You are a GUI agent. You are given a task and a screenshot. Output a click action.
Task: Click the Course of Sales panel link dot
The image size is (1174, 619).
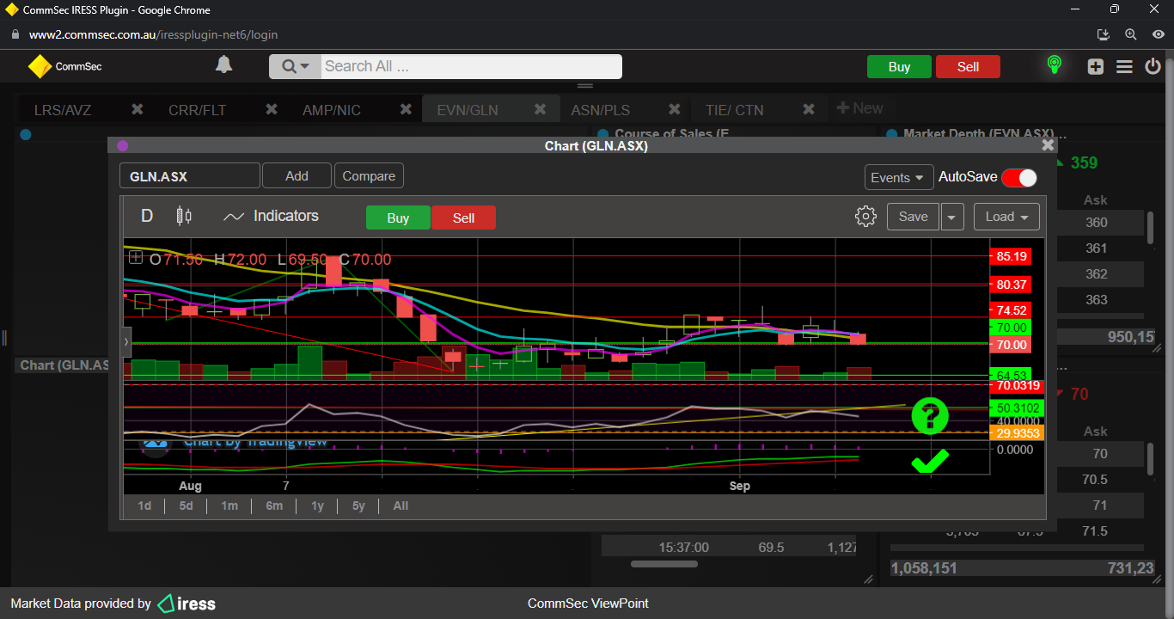(x=603, y=134)
